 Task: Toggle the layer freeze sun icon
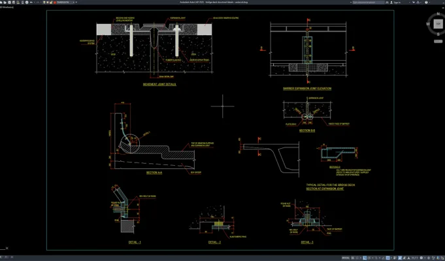tap(48, 2)
